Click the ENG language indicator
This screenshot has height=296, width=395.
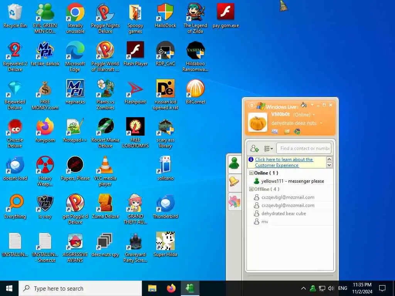[343, 288]
